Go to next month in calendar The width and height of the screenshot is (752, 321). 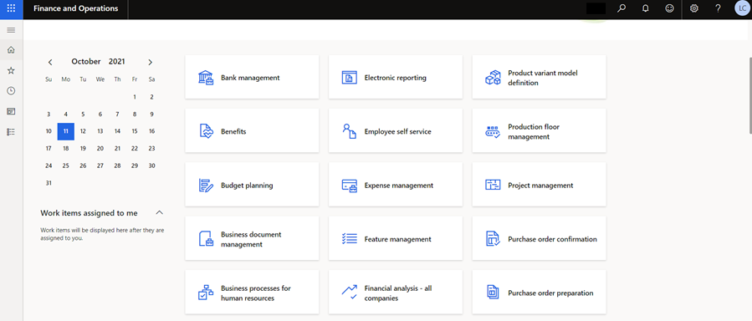150,62
